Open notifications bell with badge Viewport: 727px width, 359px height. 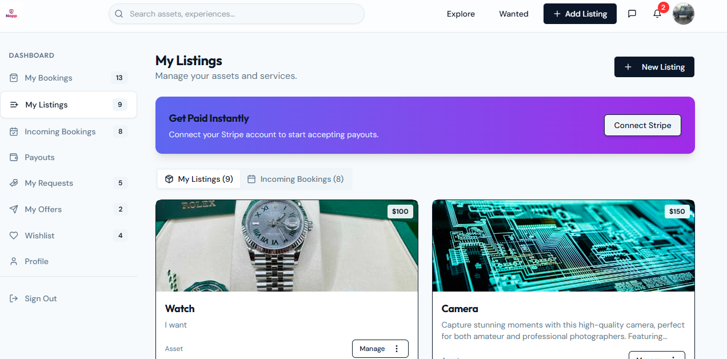coord(657,14)
